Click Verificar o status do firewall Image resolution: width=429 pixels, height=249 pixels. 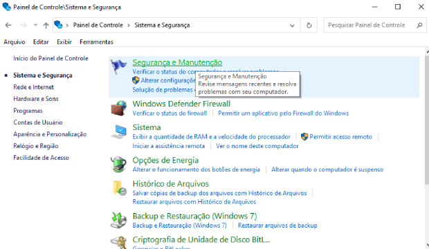[170, 113]
